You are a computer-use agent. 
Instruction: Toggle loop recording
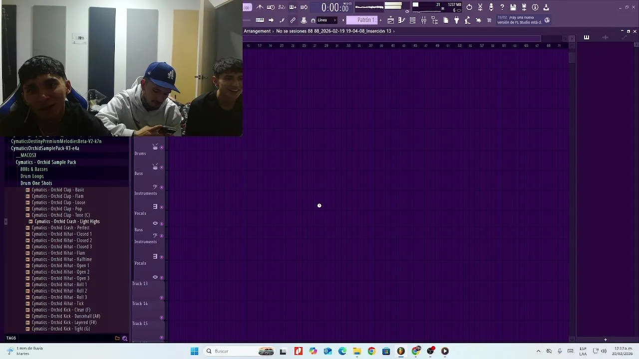[x=304, y=7]
